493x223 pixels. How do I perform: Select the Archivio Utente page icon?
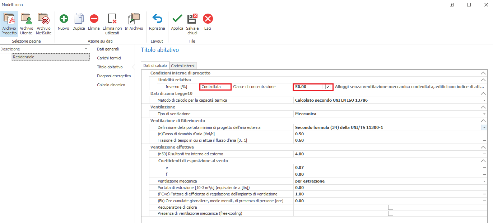pos(26,19)
